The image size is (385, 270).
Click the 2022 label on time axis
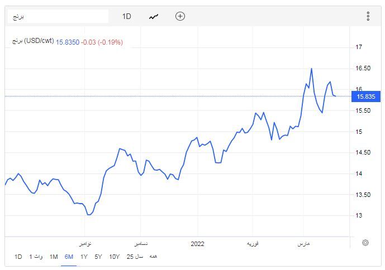[197, 244]
